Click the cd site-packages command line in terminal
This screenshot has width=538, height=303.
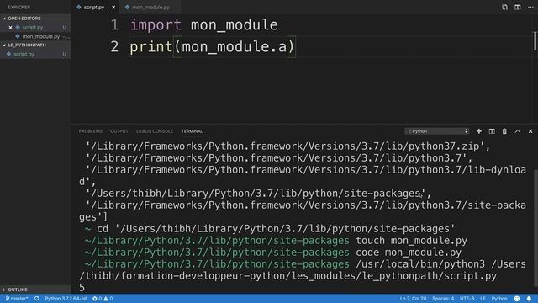270,229
